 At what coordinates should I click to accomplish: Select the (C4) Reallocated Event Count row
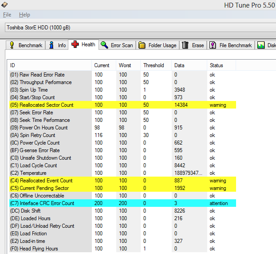122,181
